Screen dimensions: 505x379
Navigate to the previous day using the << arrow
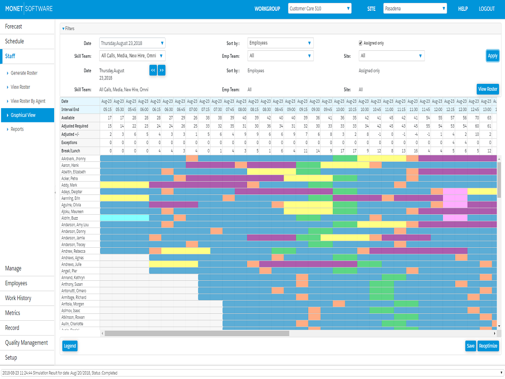[x=153, y=70]
